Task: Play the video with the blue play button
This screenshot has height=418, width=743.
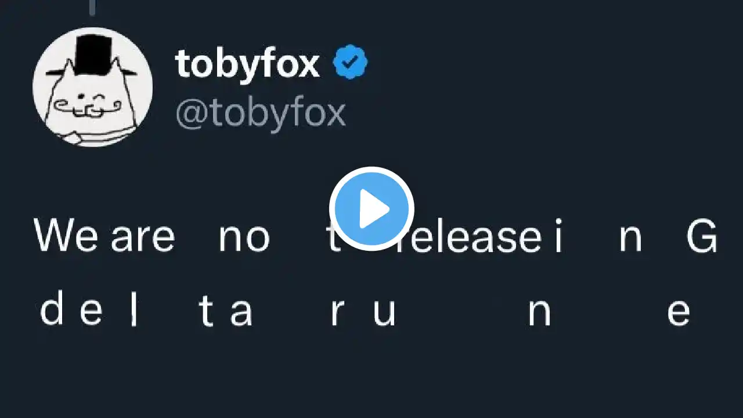Action: [371, 209]
